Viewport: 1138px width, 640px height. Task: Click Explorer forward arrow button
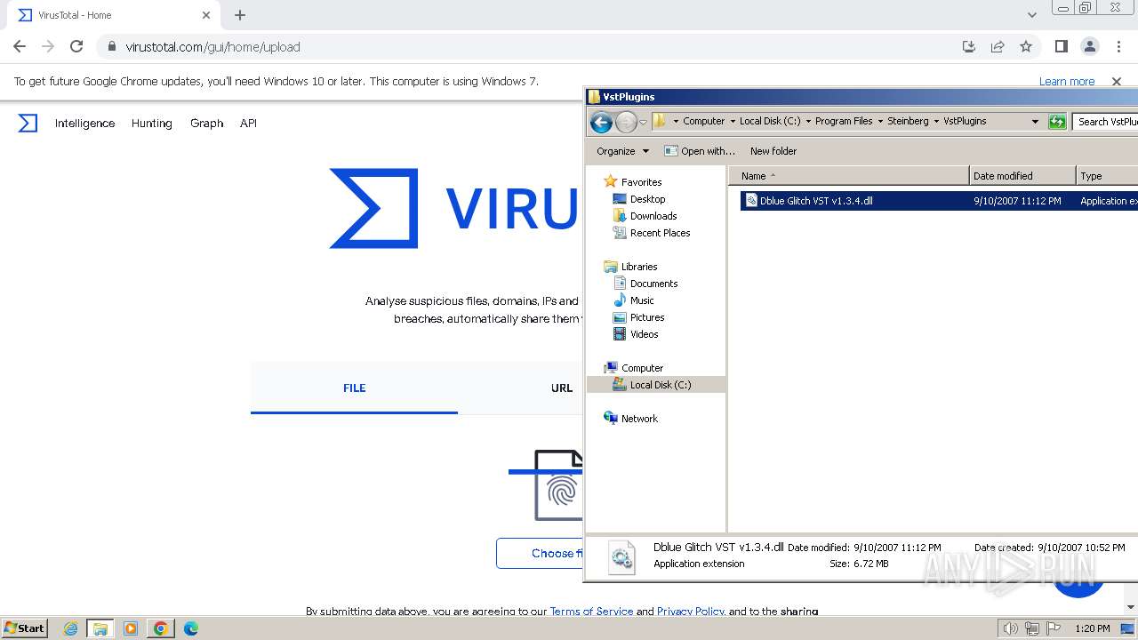click(626, 122)
